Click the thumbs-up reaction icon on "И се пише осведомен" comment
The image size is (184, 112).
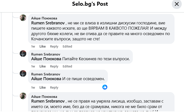(x=105, y=87)
